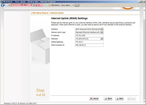Image resolution: width=146 pixels, height=105 pixels.
Task: Click the browser forward arrow
Action: pos(7,5)
